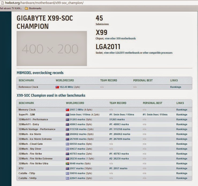Open Rankings link for XTU benchmark
The height and width of the screenshot is (186, 198).
182,168
